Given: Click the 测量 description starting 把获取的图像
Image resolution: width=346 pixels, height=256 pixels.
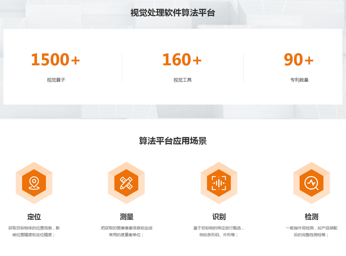Looking at the screenshot, I should coord(126,231).
